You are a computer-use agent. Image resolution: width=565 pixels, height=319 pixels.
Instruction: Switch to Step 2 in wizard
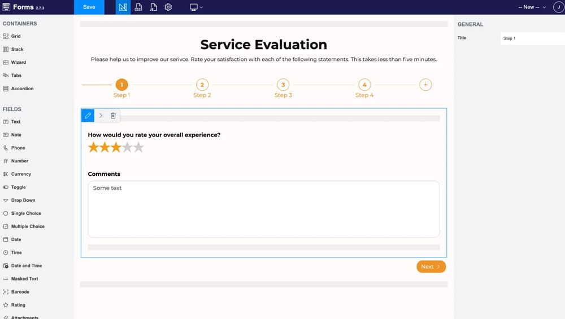click(202, 85)
